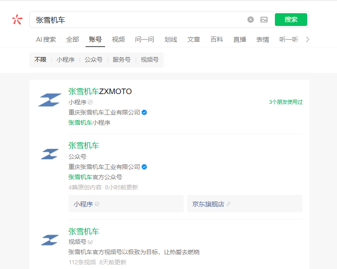
Task: Open the 视频号 张雪机车 avatar
Action: (x=50, y=240)
